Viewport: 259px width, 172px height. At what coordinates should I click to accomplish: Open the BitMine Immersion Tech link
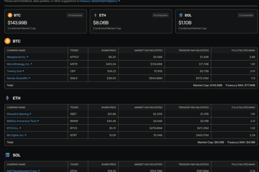(x=23, y=121)
